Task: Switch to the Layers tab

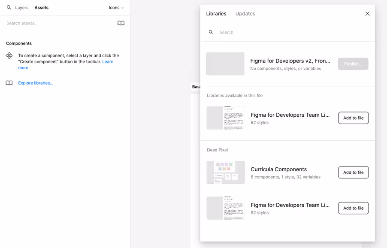Action: 22,8
